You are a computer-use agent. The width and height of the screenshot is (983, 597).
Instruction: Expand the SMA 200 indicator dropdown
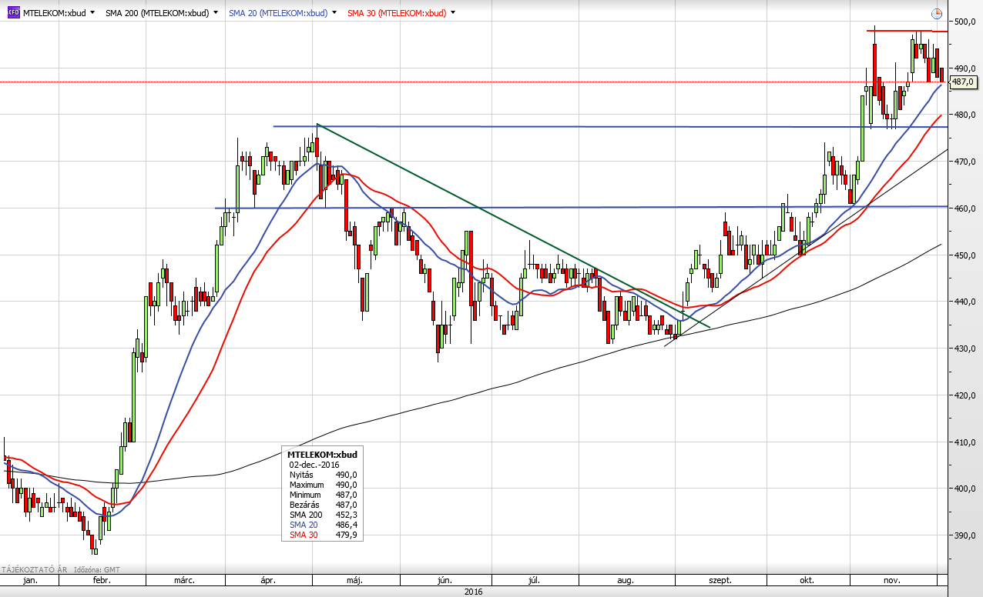pyautogui.click(x=215, y=13)
